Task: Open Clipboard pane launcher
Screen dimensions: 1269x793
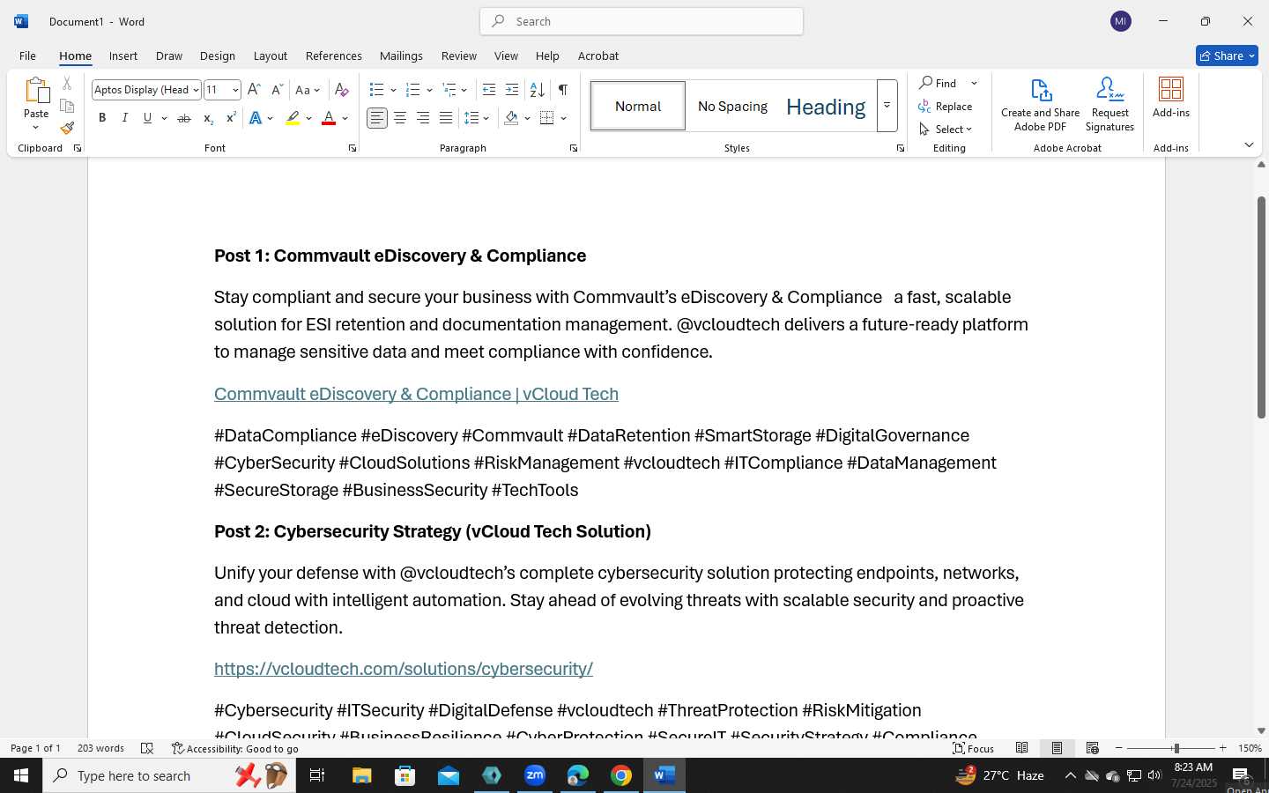Action: click(78, 148)
